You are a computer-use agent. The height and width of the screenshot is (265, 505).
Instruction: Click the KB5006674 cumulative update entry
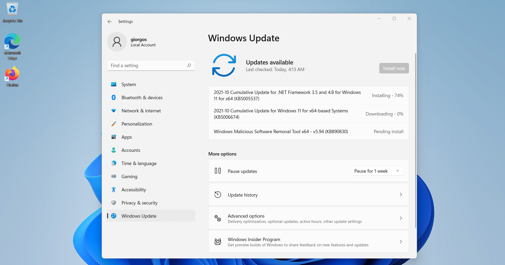[x=309, y=114]
